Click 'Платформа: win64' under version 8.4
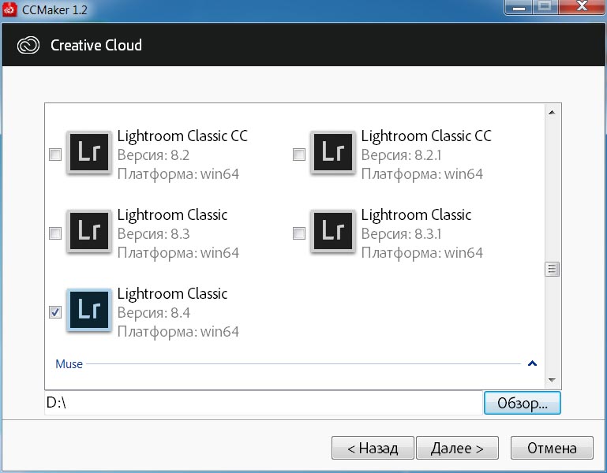Screen dimensions: 607x473 tap(178, 332)
